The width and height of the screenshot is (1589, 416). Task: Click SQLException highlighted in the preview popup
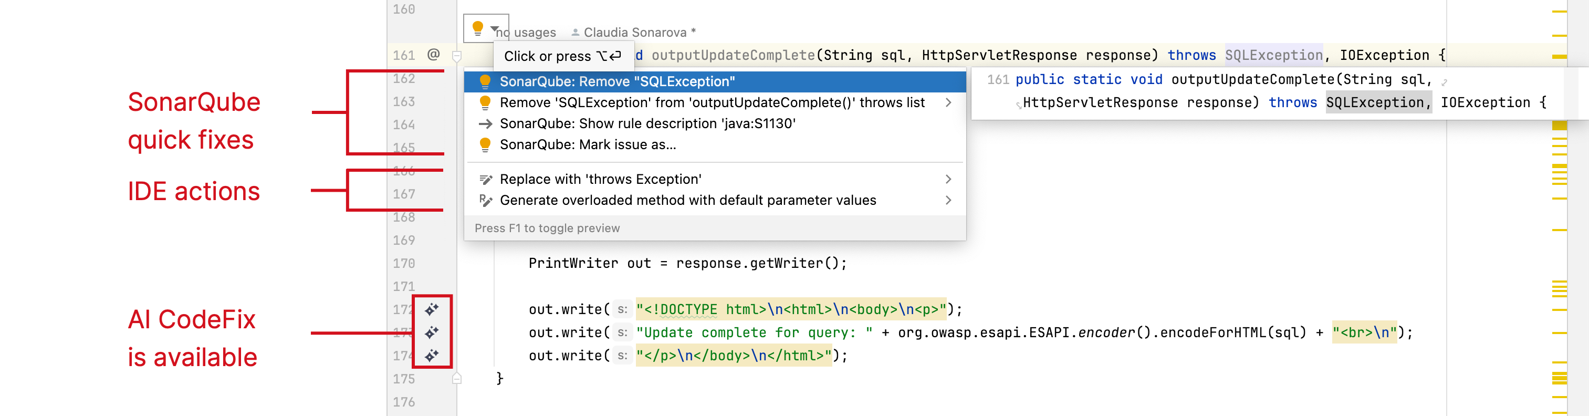[x=1378, y=102]
